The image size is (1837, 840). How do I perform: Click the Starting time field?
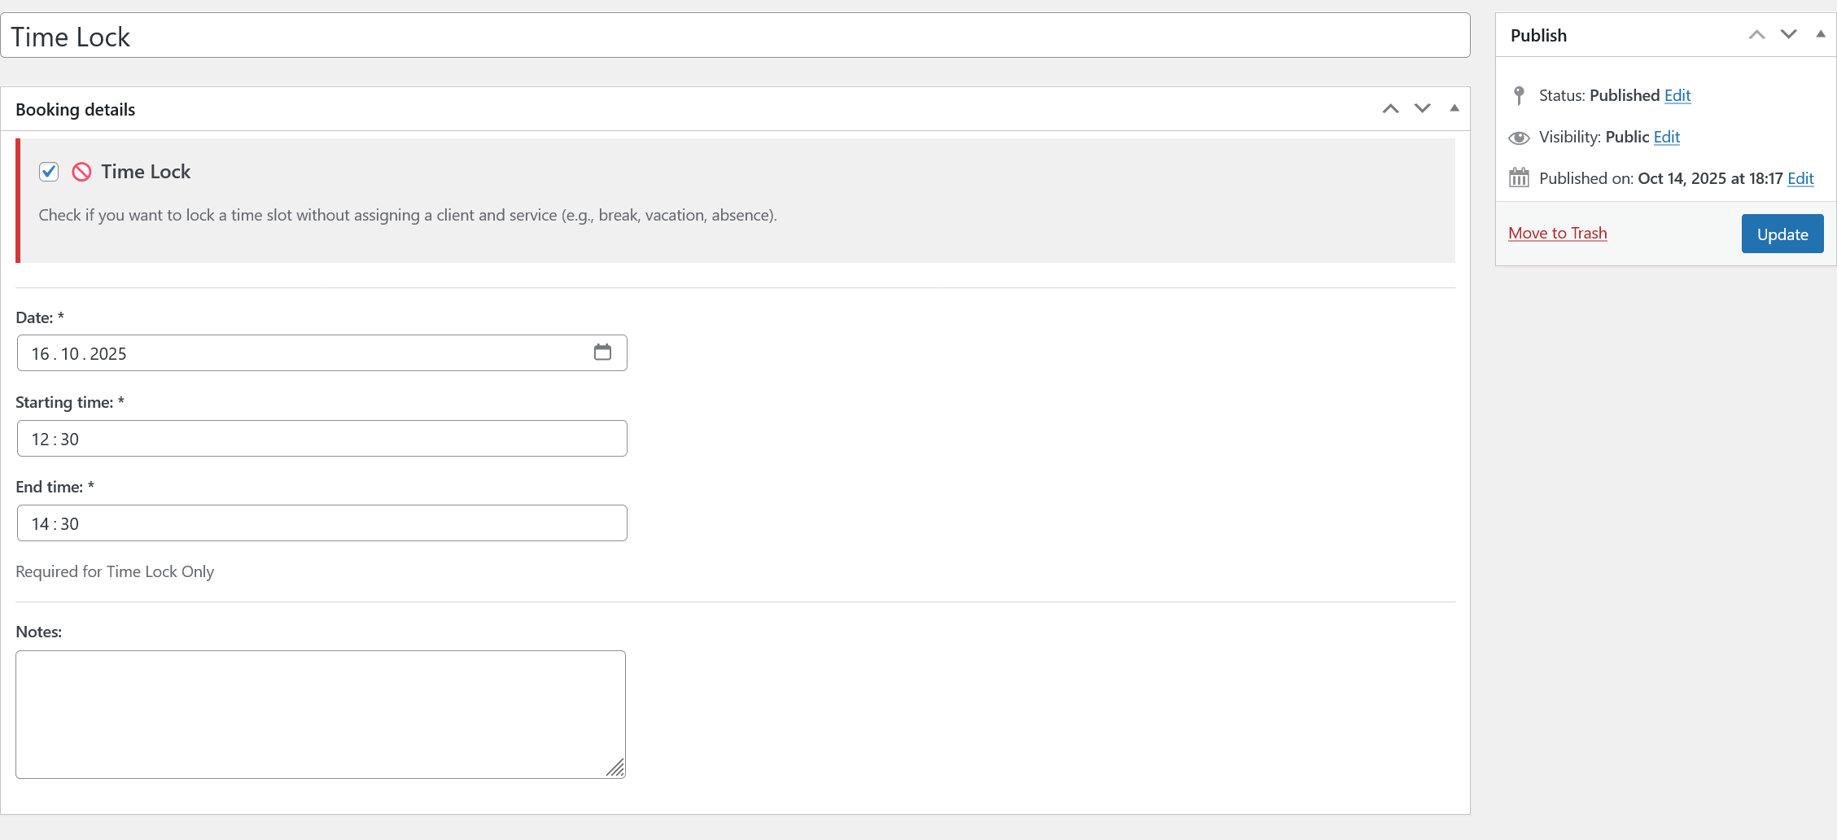click(321, 439)
